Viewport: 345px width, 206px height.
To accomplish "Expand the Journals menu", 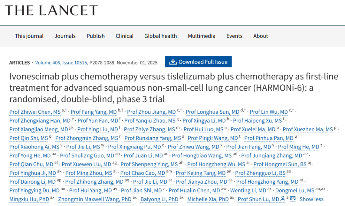I will [x=65, y=36].
